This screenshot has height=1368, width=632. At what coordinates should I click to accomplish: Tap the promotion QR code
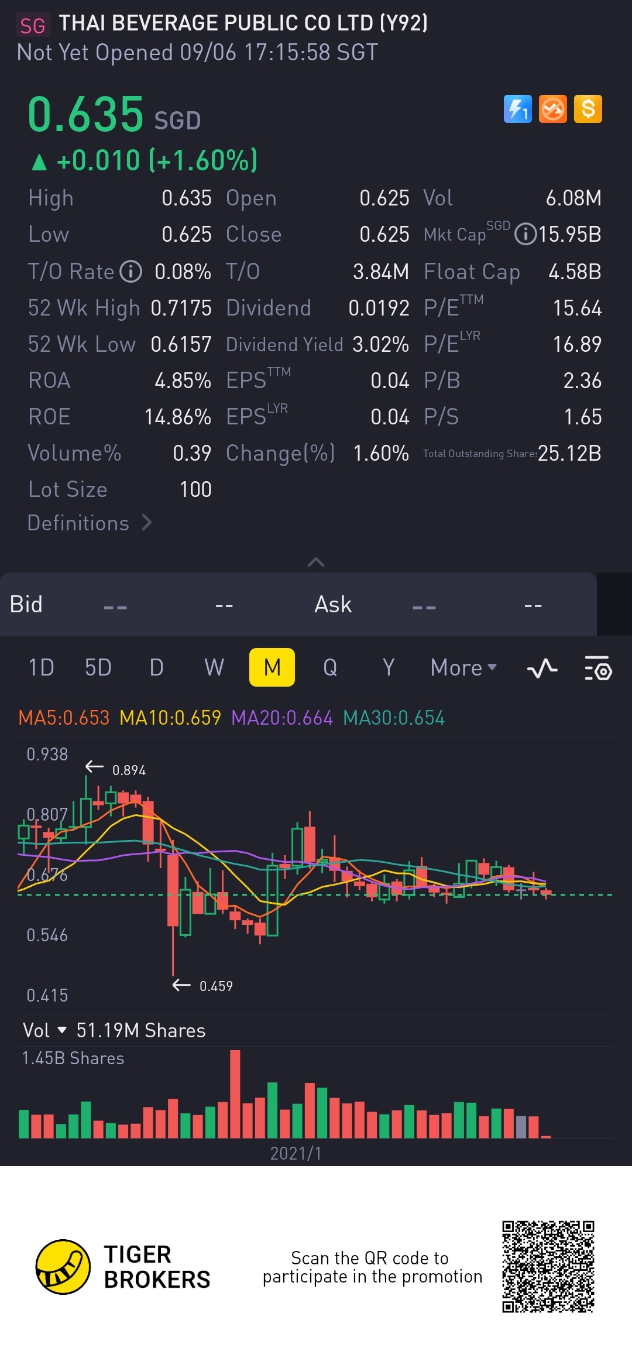click(x=548, y=1267)
